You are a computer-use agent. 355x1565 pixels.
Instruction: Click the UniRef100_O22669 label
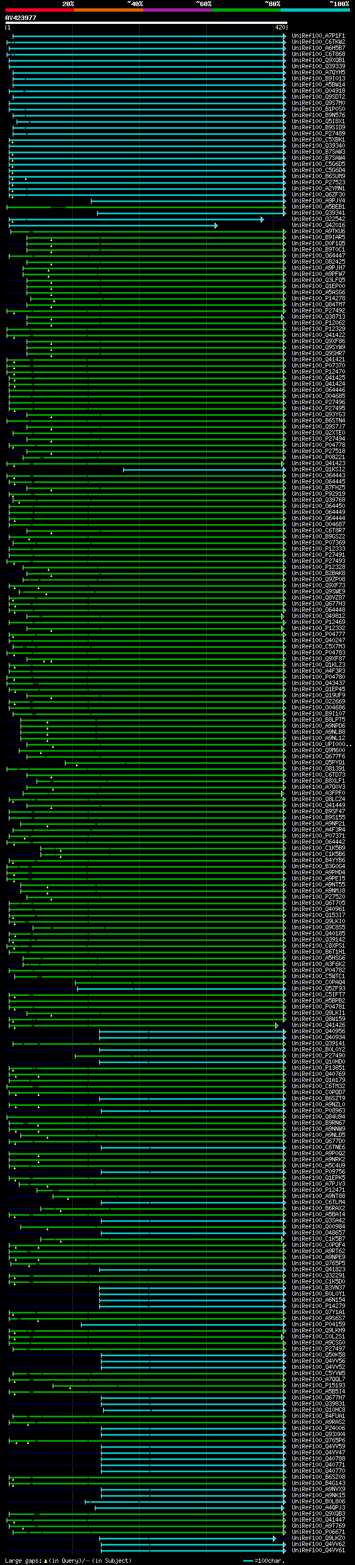318,702
